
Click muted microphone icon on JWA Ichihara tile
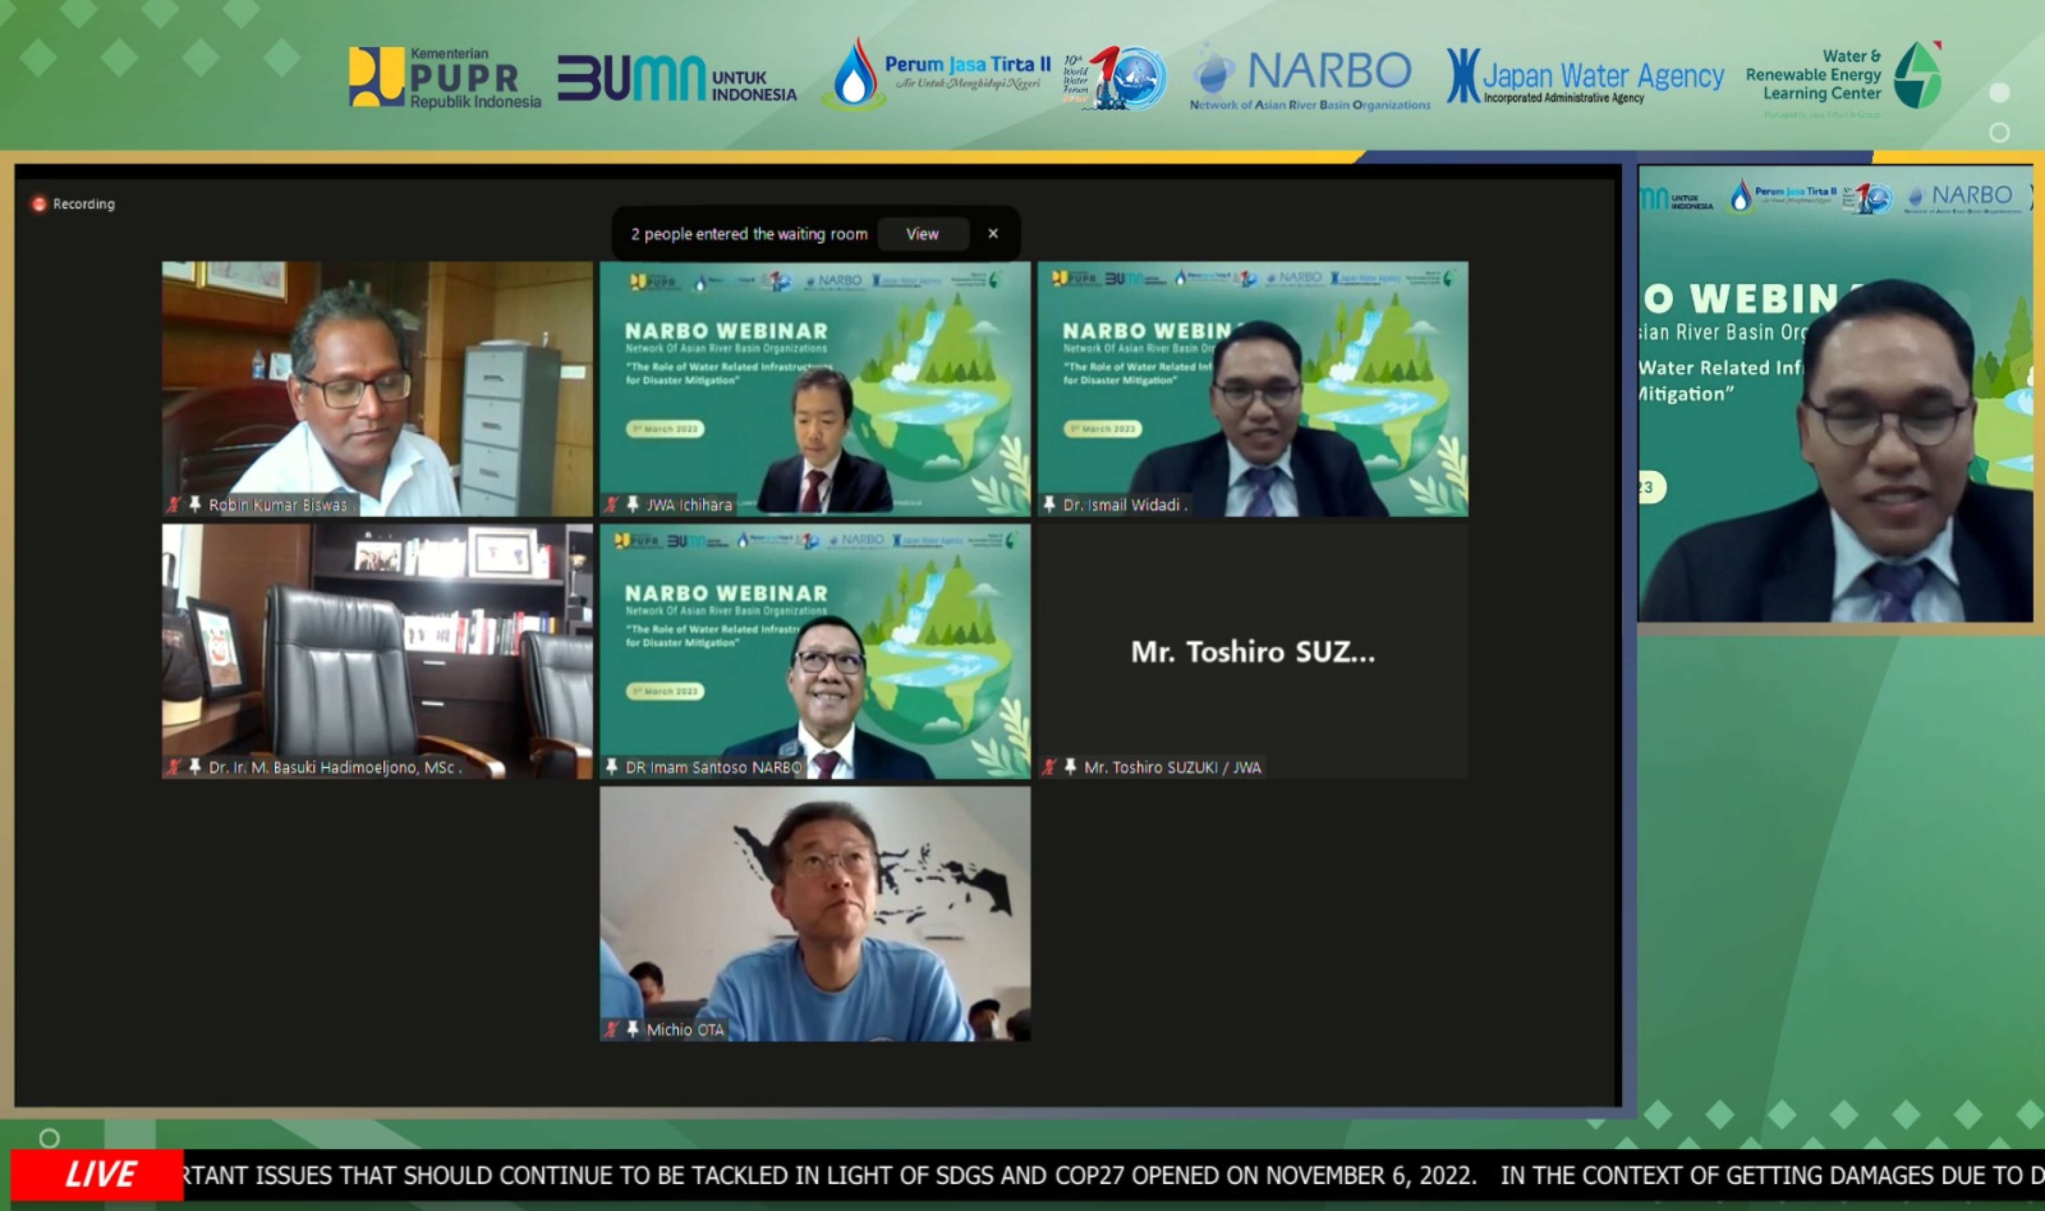612,504
